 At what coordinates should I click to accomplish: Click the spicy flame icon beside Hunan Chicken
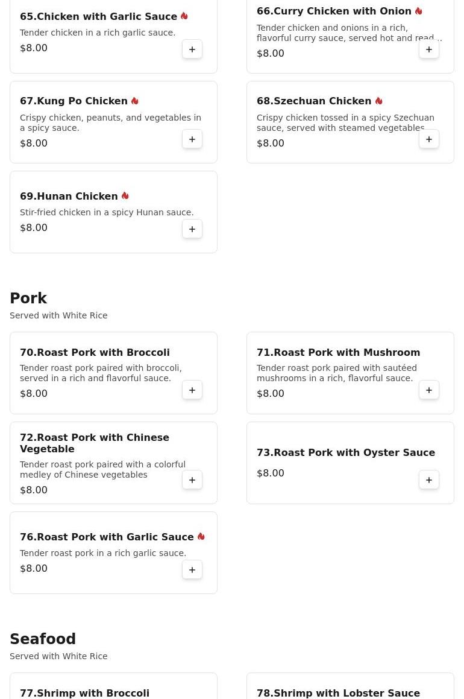pos(125,196)
